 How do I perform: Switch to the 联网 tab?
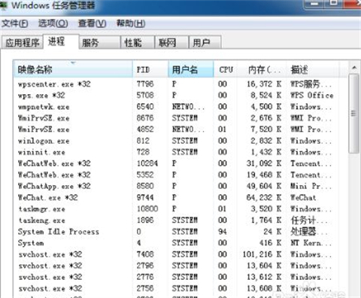click(171, 42)
